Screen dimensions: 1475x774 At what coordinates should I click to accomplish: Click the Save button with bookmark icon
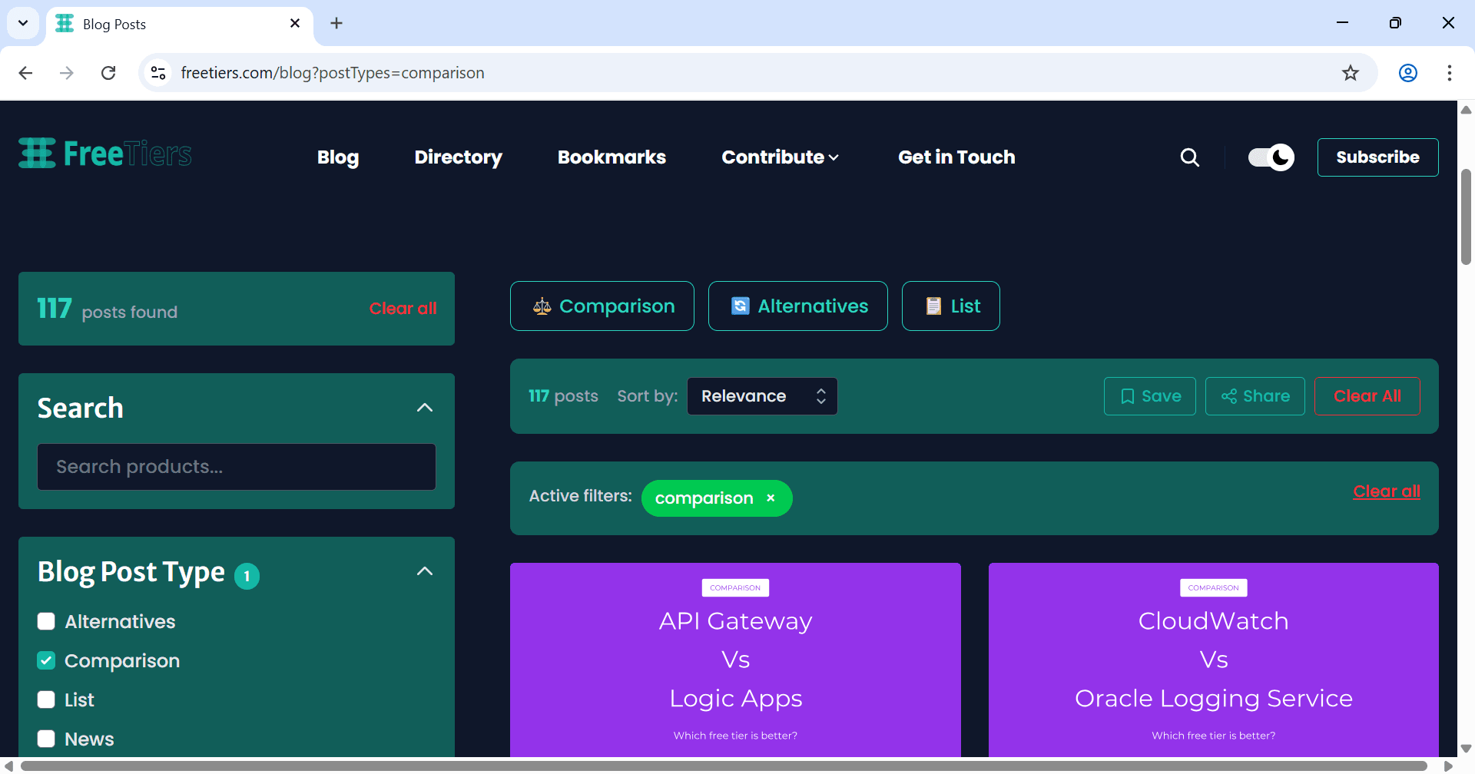coord(1149,396)
